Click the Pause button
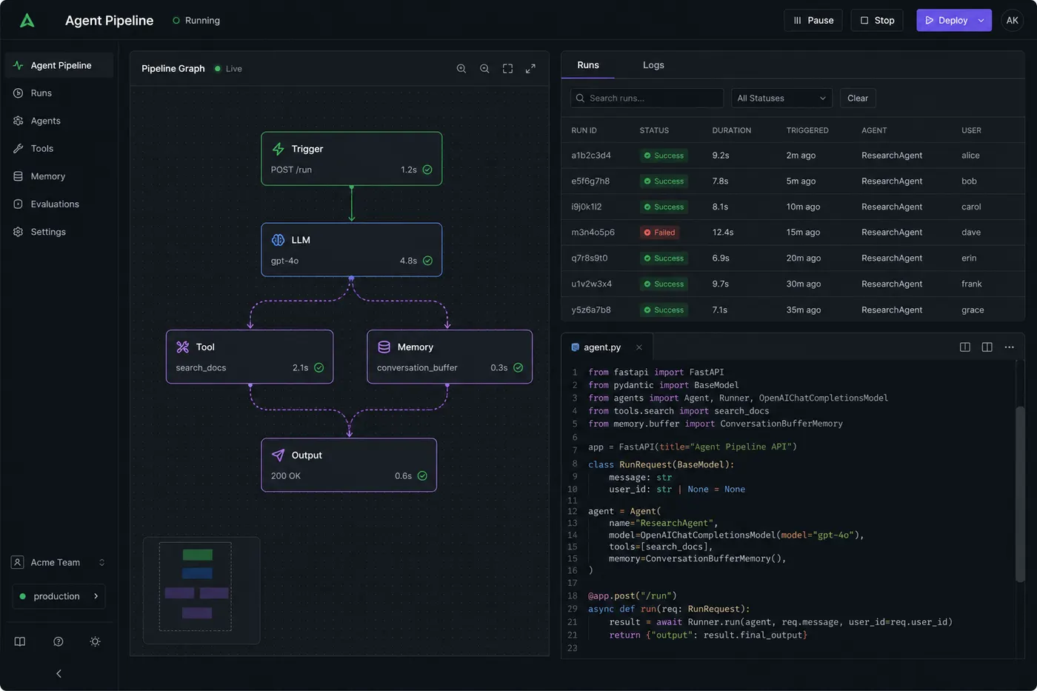The image size is (1037, 691). tap(813, 21)
